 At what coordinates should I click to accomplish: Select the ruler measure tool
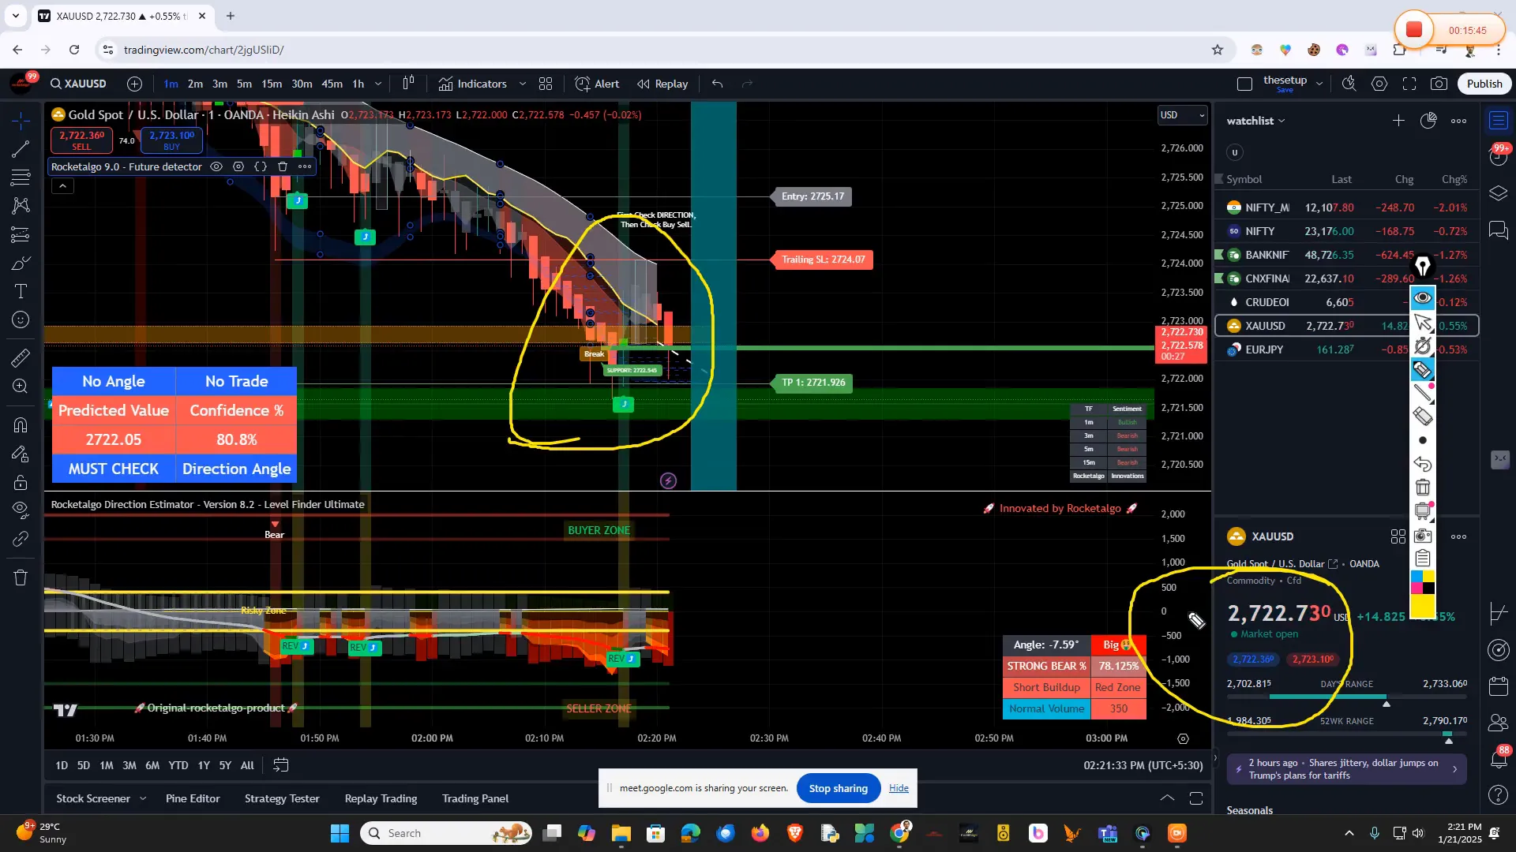[21, 358]
